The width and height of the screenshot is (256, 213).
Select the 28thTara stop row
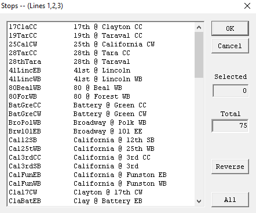101,62
